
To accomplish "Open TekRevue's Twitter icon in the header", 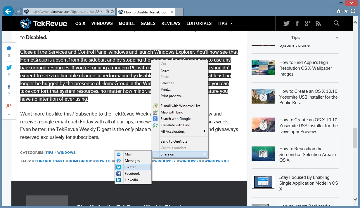I will click(x=286, y=23).
